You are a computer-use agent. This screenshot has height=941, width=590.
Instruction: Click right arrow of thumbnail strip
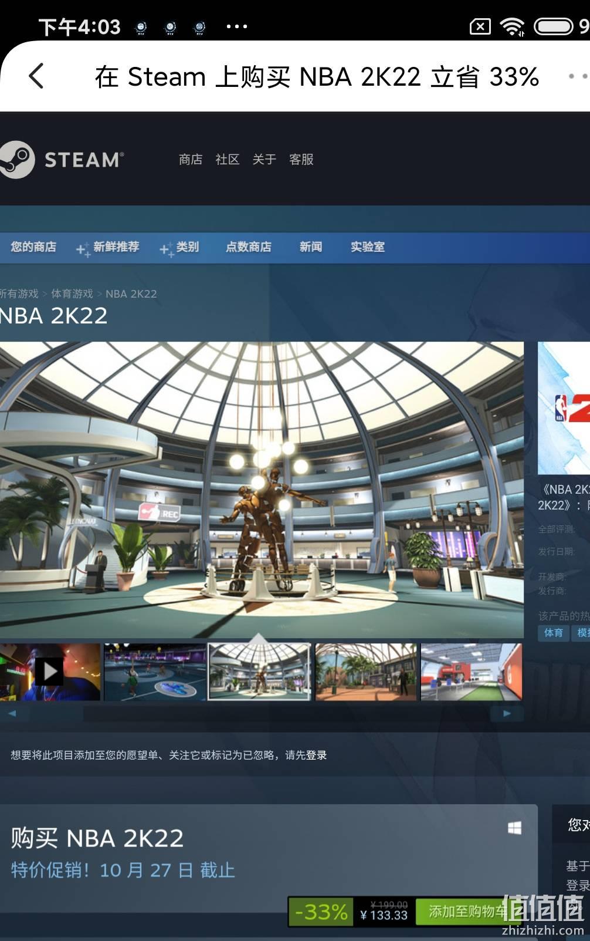tap(507, 714)
